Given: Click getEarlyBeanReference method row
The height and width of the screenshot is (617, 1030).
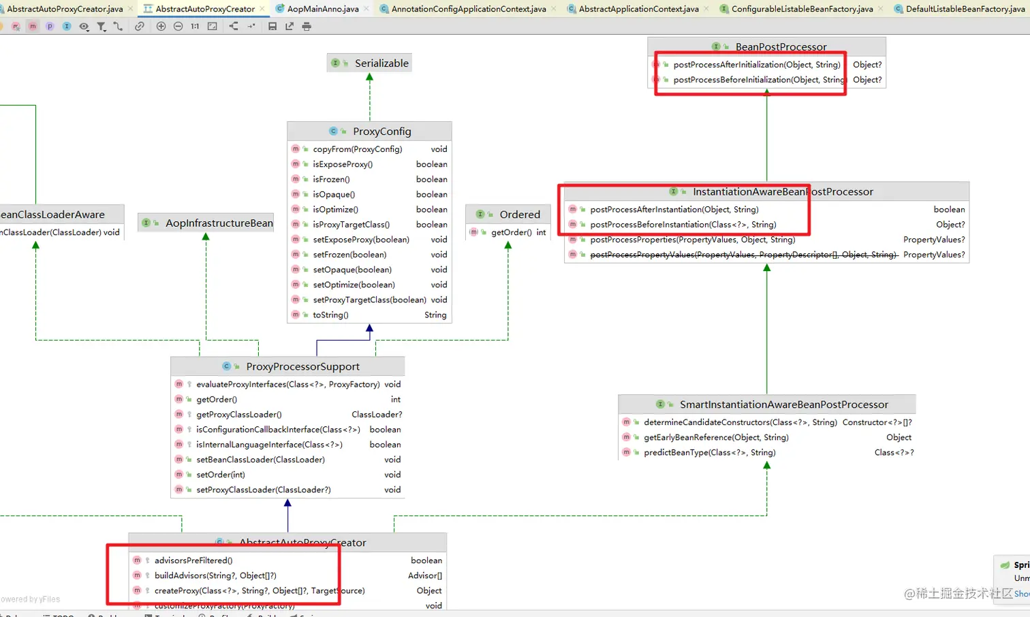Looking at the screenshot, I should pyautogui.click(x=767, y=437).
